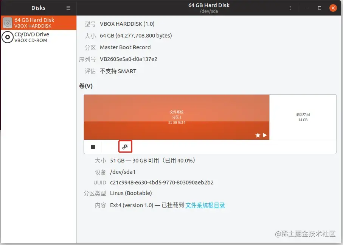
Task: Select the CD/DVD Drive VBOX CD-ROM
Action: coord(39,37)
